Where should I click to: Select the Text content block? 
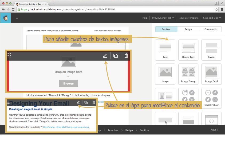[x=165, y=50]
